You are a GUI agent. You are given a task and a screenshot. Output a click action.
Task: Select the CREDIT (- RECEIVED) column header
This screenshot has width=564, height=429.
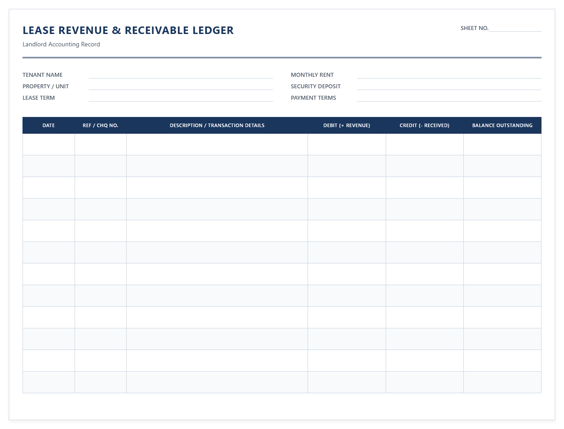pos(425,125)
